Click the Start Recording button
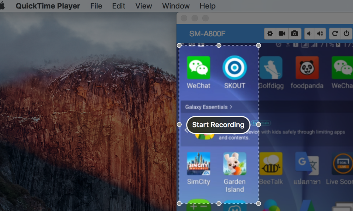Screen dimensions: 353x211 click(218, 125)
